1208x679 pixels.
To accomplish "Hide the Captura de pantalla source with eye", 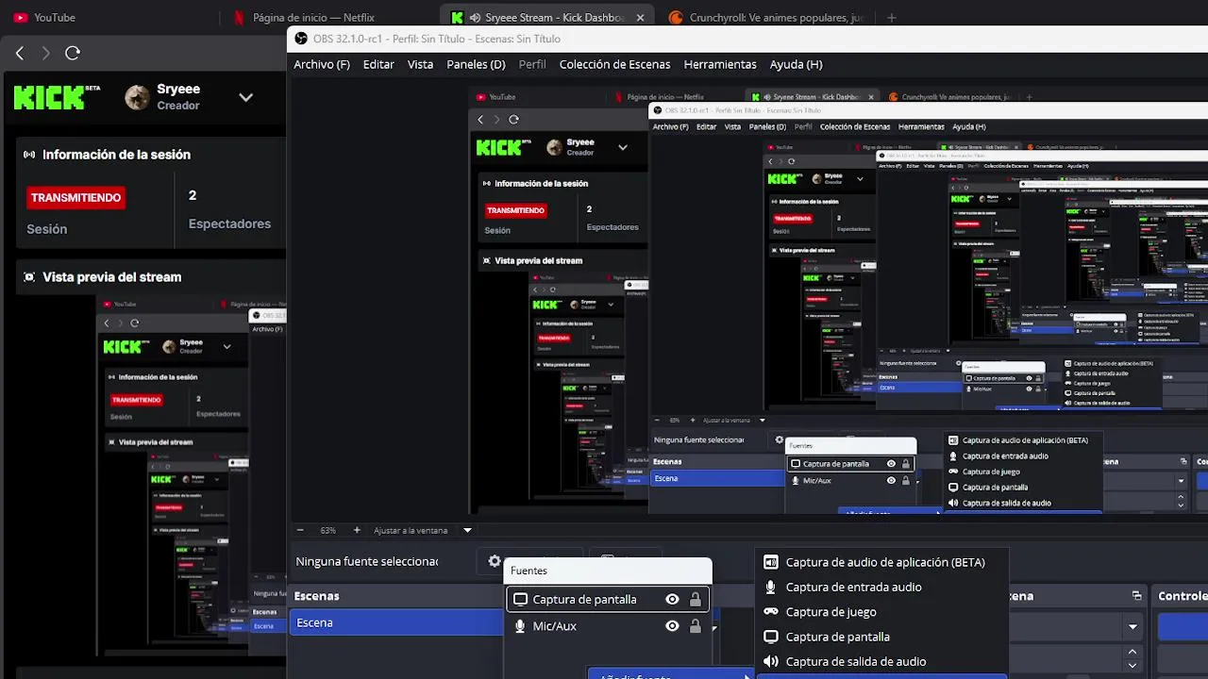I will pos(672,599).
